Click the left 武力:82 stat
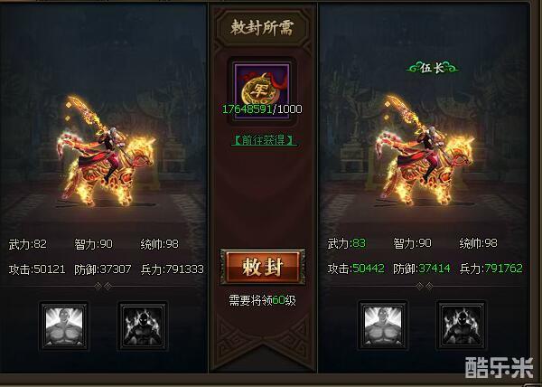 [28, 244]
